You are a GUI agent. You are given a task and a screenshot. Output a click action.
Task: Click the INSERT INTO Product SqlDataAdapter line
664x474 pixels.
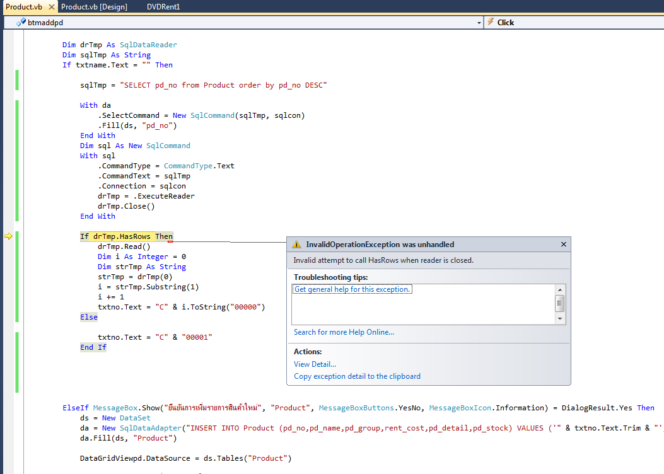click(x=372, y=428)
